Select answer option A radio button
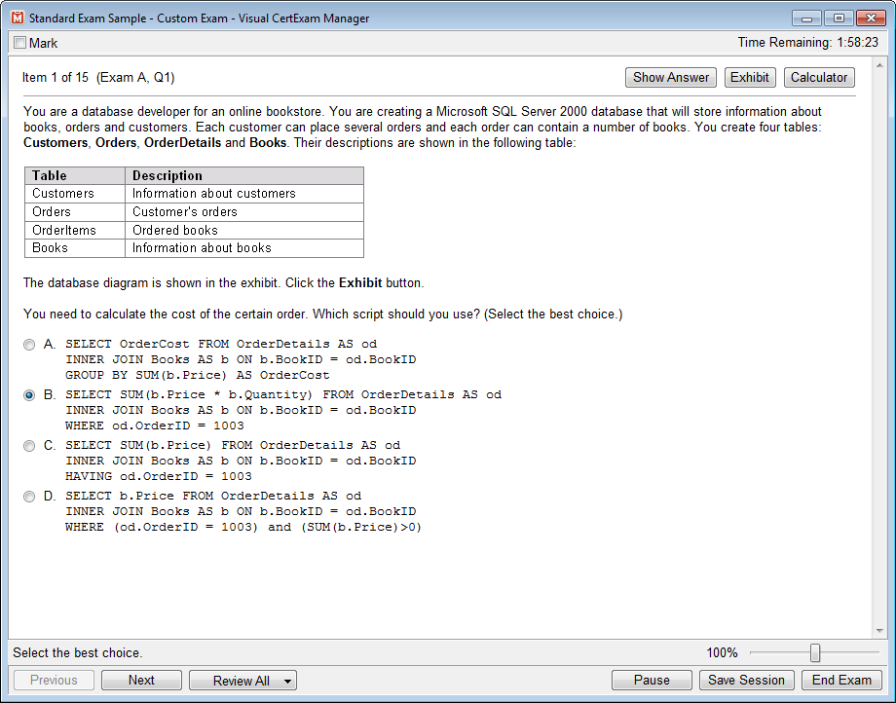896x703 pixels. (29, 345)
